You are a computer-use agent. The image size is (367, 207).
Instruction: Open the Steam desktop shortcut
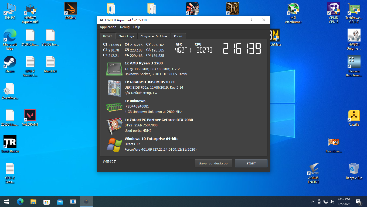(10, 64)
